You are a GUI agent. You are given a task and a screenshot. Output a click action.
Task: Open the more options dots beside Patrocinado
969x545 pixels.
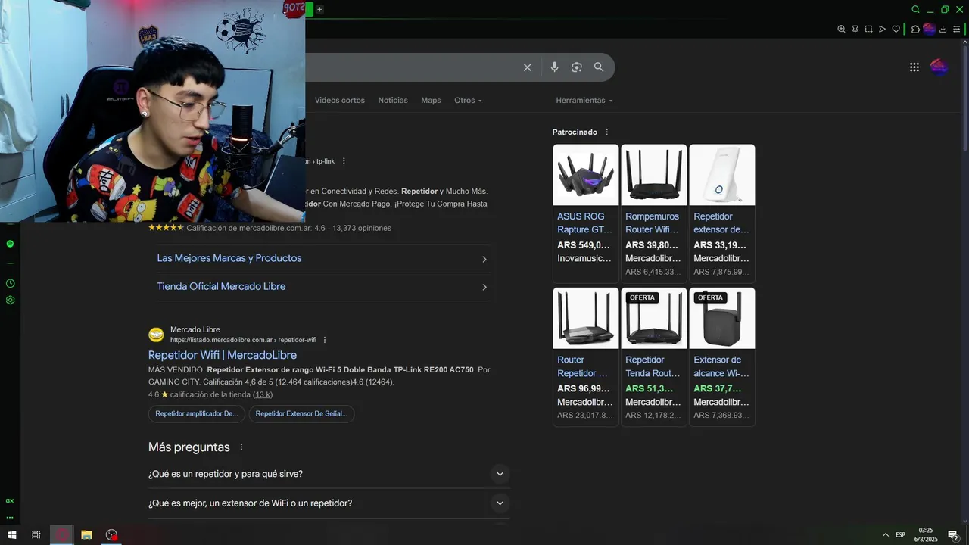[x=606, y=132]
